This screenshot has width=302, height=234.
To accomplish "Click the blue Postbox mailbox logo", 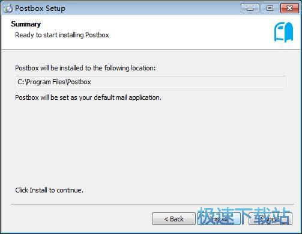I will 283,32.
